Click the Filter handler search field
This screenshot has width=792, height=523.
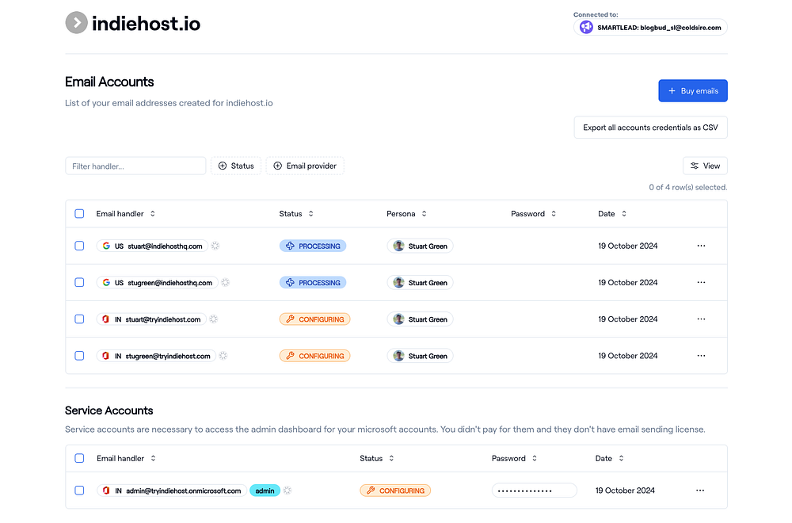[x=135, y=166]
